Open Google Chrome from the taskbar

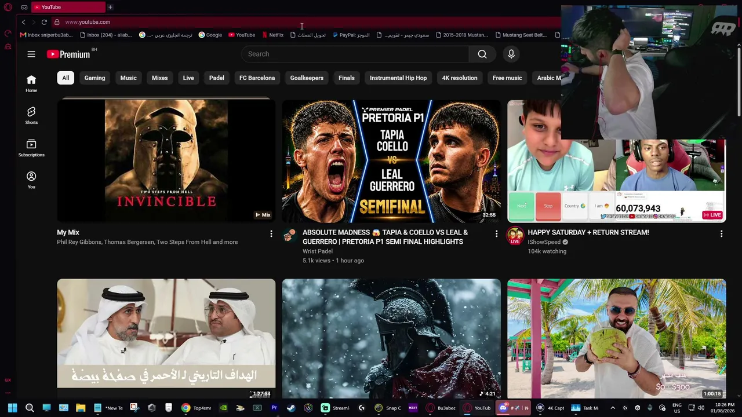[x=185, y=408]
